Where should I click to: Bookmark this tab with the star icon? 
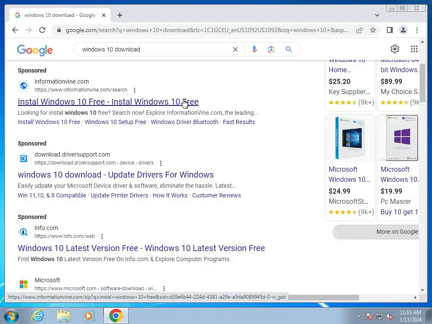(373, 30)
